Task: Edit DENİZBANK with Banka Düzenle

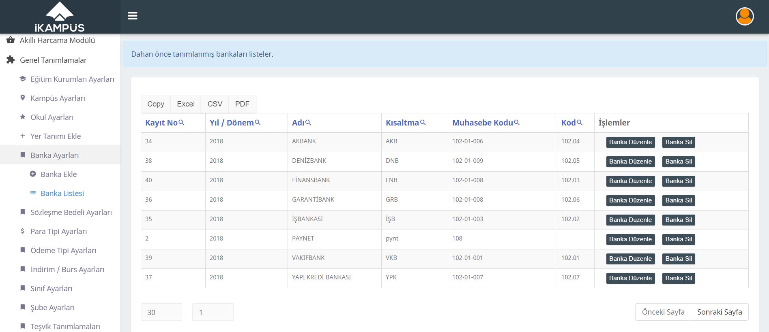Action: 630,162
